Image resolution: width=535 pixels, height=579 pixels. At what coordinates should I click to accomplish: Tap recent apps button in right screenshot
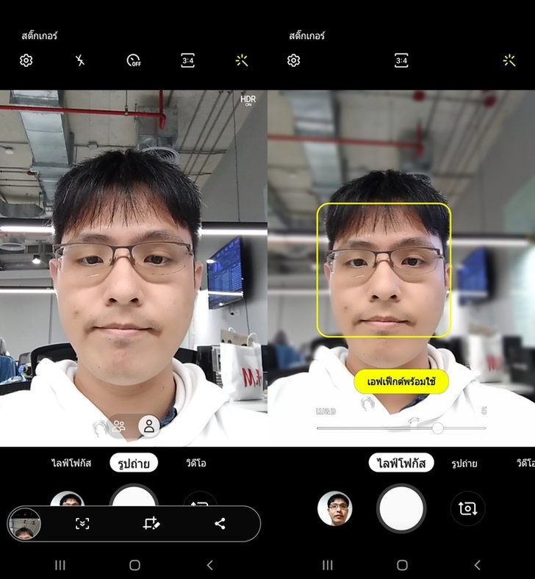tap(328, 565)
